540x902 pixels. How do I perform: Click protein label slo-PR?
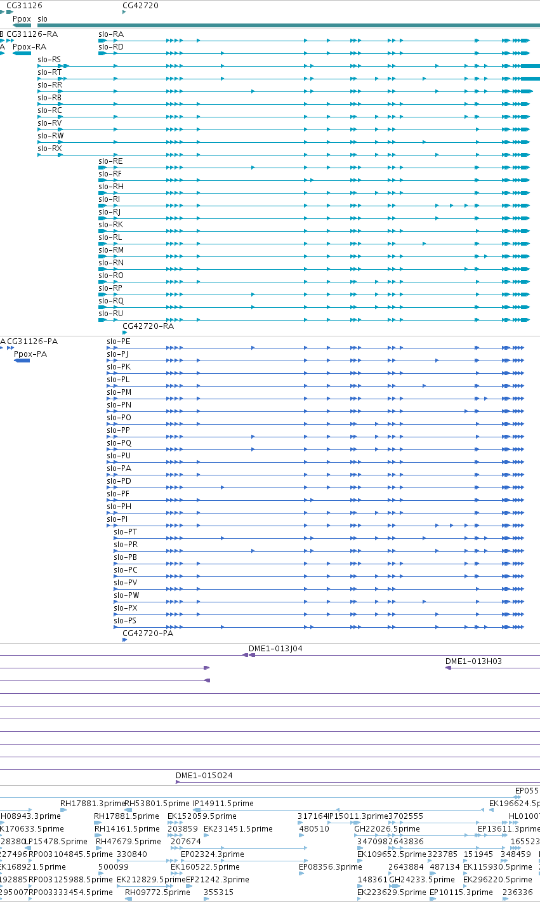point(126,545)
